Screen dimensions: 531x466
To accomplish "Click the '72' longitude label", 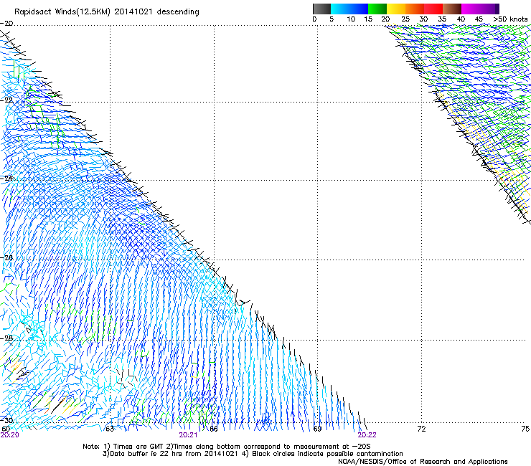I will tap(421, 429).
